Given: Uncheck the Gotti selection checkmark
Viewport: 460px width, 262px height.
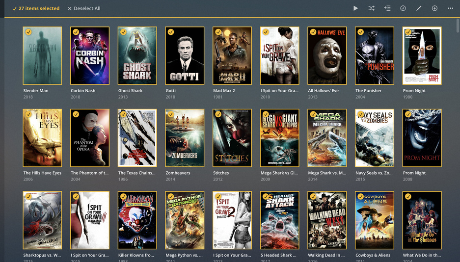Looking at the screenshot, I should point(171,32).
